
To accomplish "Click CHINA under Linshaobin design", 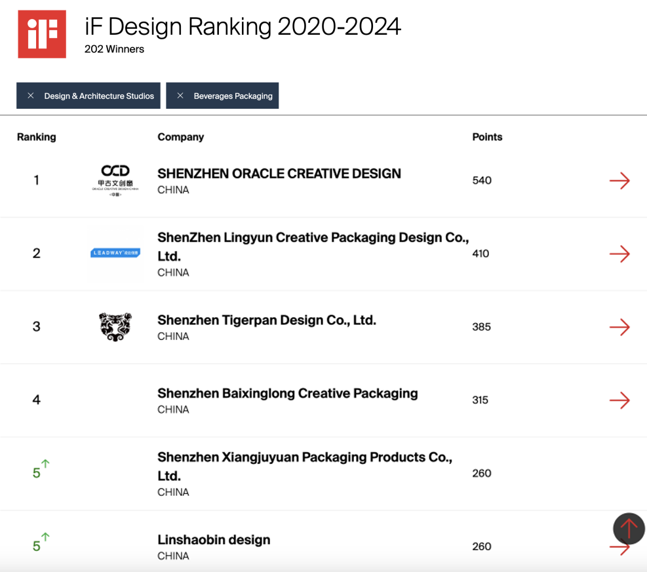I will pyautogui.click(x=173, y=556).
